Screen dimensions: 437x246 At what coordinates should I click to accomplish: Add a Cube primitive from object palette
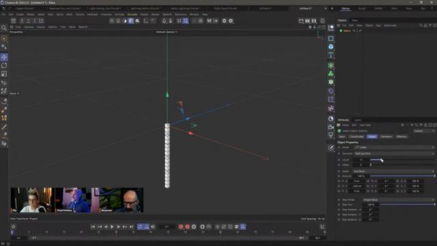(330, 46)
